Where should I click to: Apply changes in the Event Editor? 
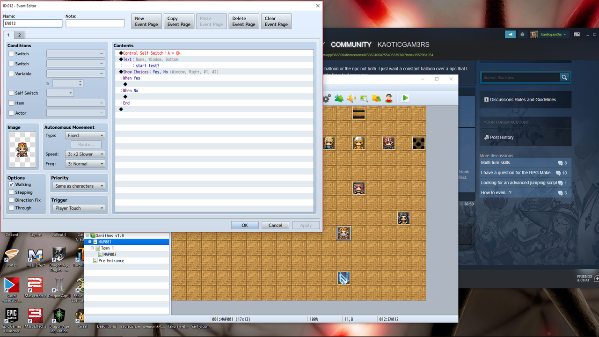pos(306,225)
